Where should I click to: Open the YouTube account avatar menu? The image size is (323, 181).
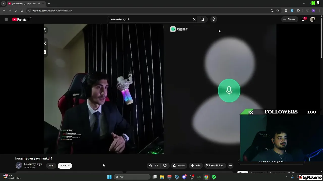tap(313, 19)
